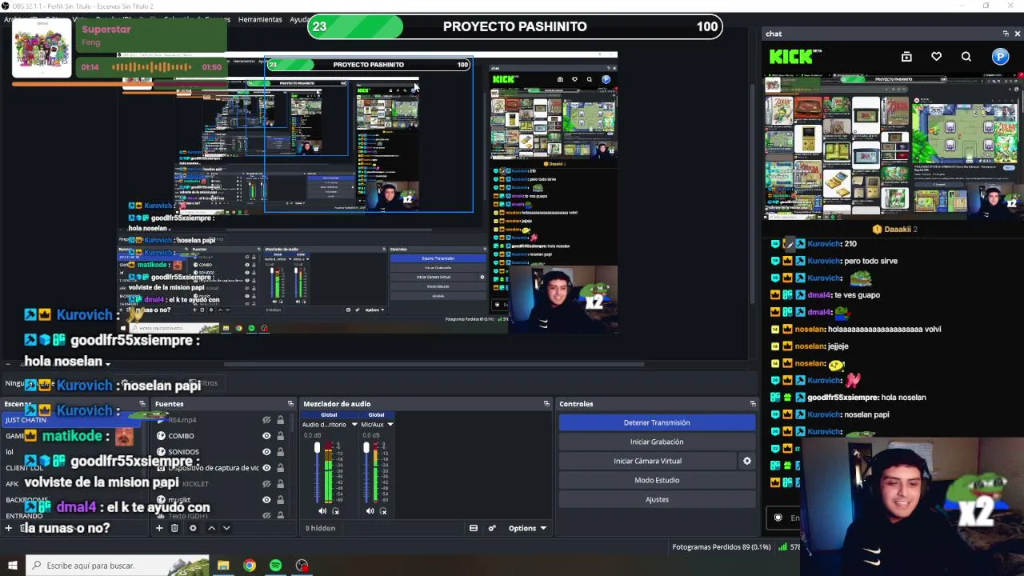The height and width of the screenshot is (576, 1024).
Task: Move selected source up
Action: click(211, 528)
